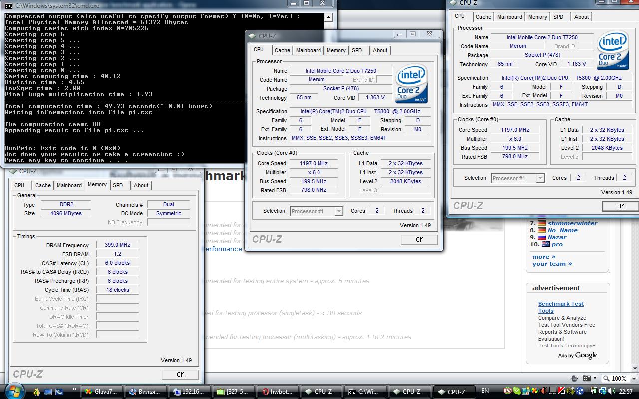This screenshot has width=639, height=399.
Task: Click the DRAM Frequency value 399.0 MHz
Action: click(x=117, y=245)
